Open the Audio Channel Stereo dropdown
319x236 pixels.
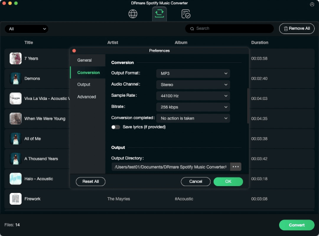193,85
